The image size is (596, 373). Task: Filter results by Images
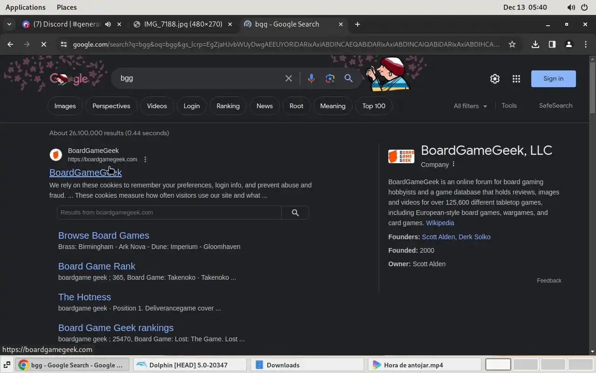click(65, 106)
